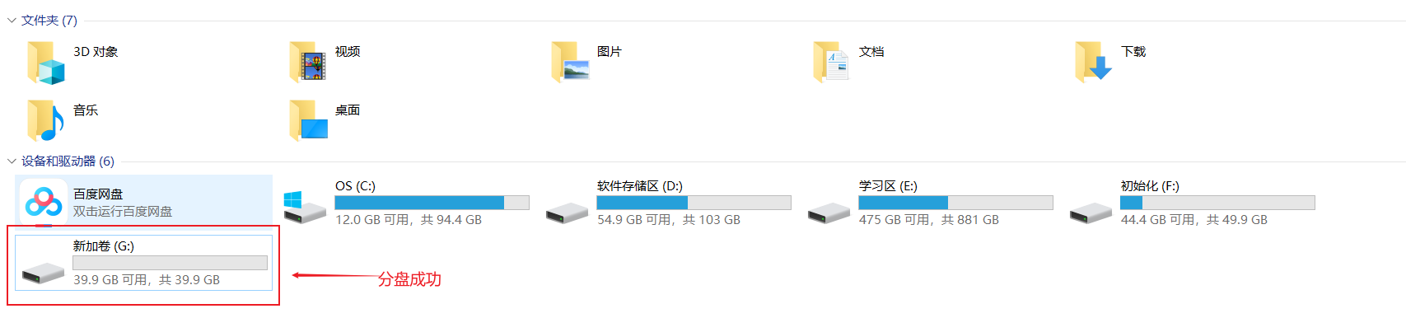Open the 视频 folder icon

[308, 62]
